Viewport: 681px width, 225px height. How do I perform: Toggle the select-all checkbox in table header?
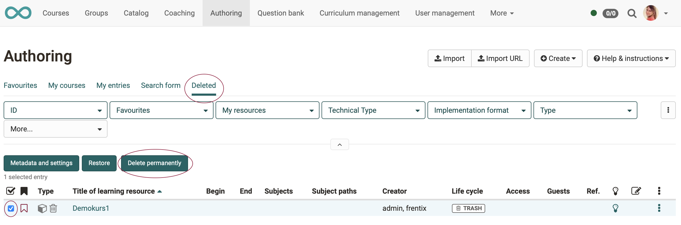tap(11, 191)
